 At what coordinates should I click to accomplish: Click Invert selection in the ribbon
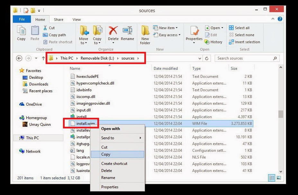click(244, 42)
